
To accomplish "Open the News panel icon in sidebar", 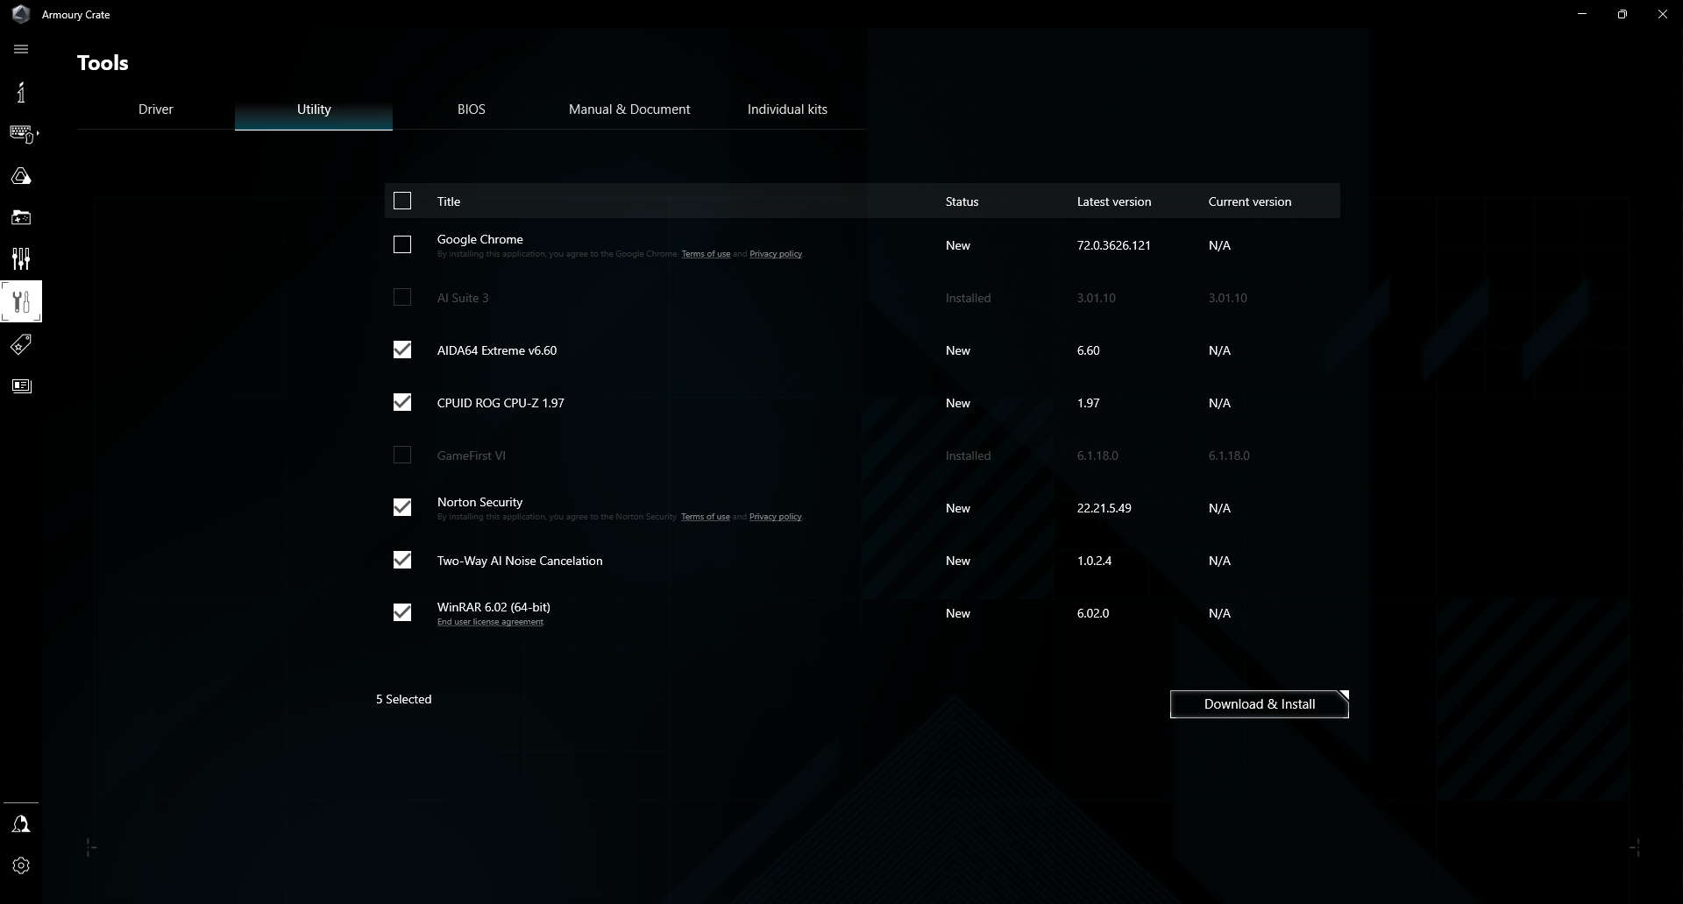I will 21,385.
